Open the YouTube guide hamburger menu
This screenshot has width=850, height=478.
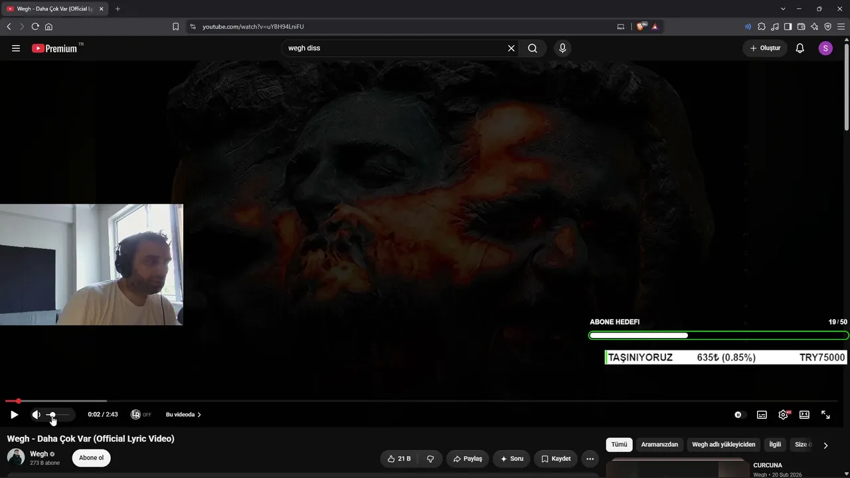[16, 48]
